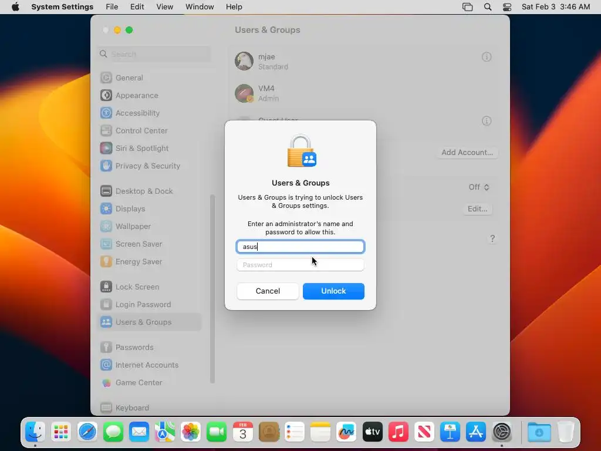Click the date and time in menu bar

556,7
